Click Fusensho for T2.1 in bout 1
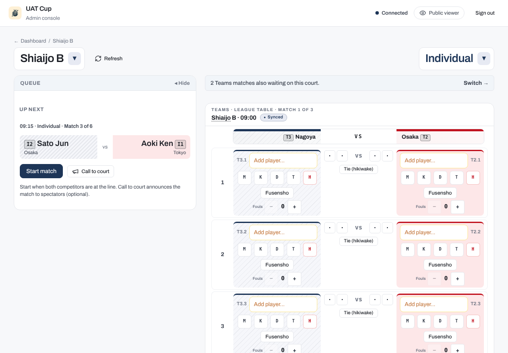This screenshot has width=508, height=353. [x=440, y=193]
